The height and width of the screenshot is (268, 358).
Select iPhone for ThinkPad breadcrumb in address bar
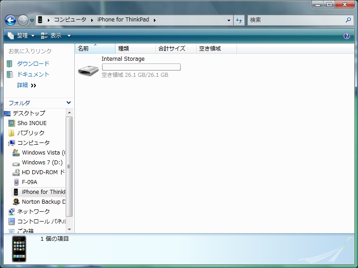[x=124, y=20]
